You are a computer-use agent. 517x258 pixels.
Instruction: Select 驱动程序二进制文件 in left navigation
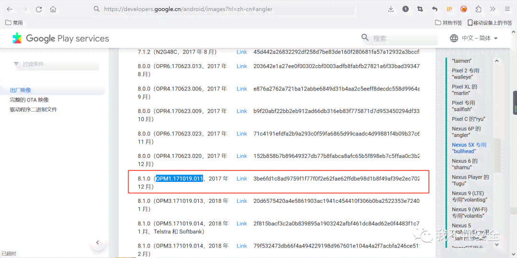point(34,110)
